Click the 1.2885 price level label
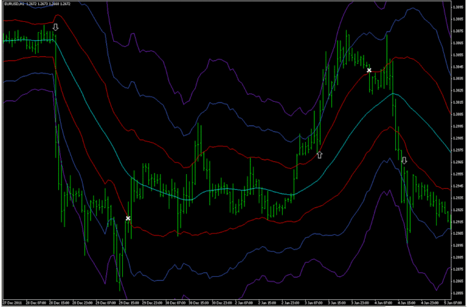467x307 pixels. click(x=459, y=257)
